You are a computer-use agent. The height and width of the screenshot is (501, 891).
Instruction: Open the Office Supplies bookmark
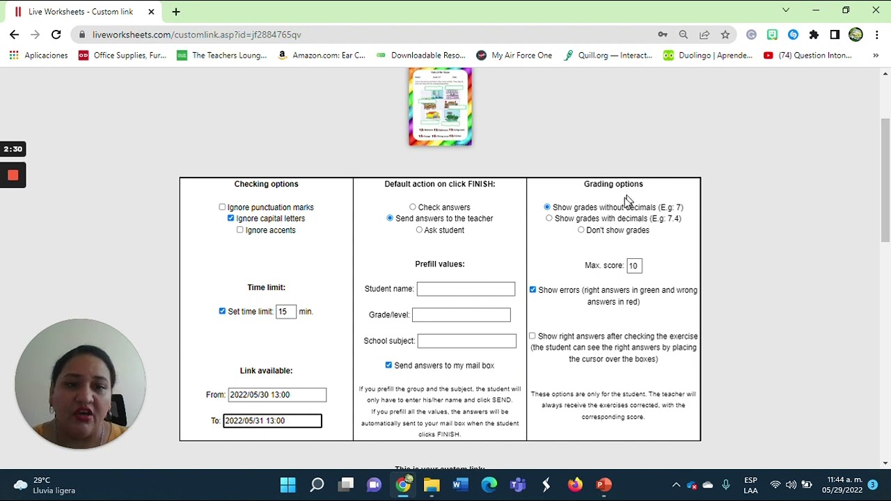tap(123, 55)
